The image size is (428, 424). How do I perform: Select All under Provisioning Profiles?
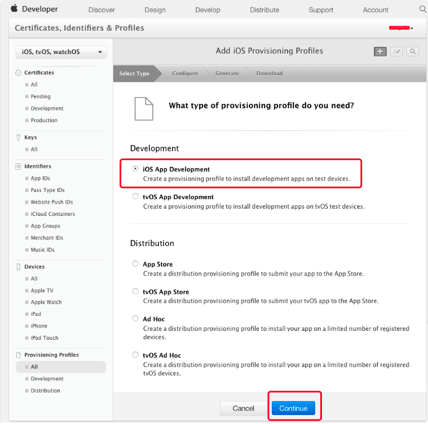point(61,367)
